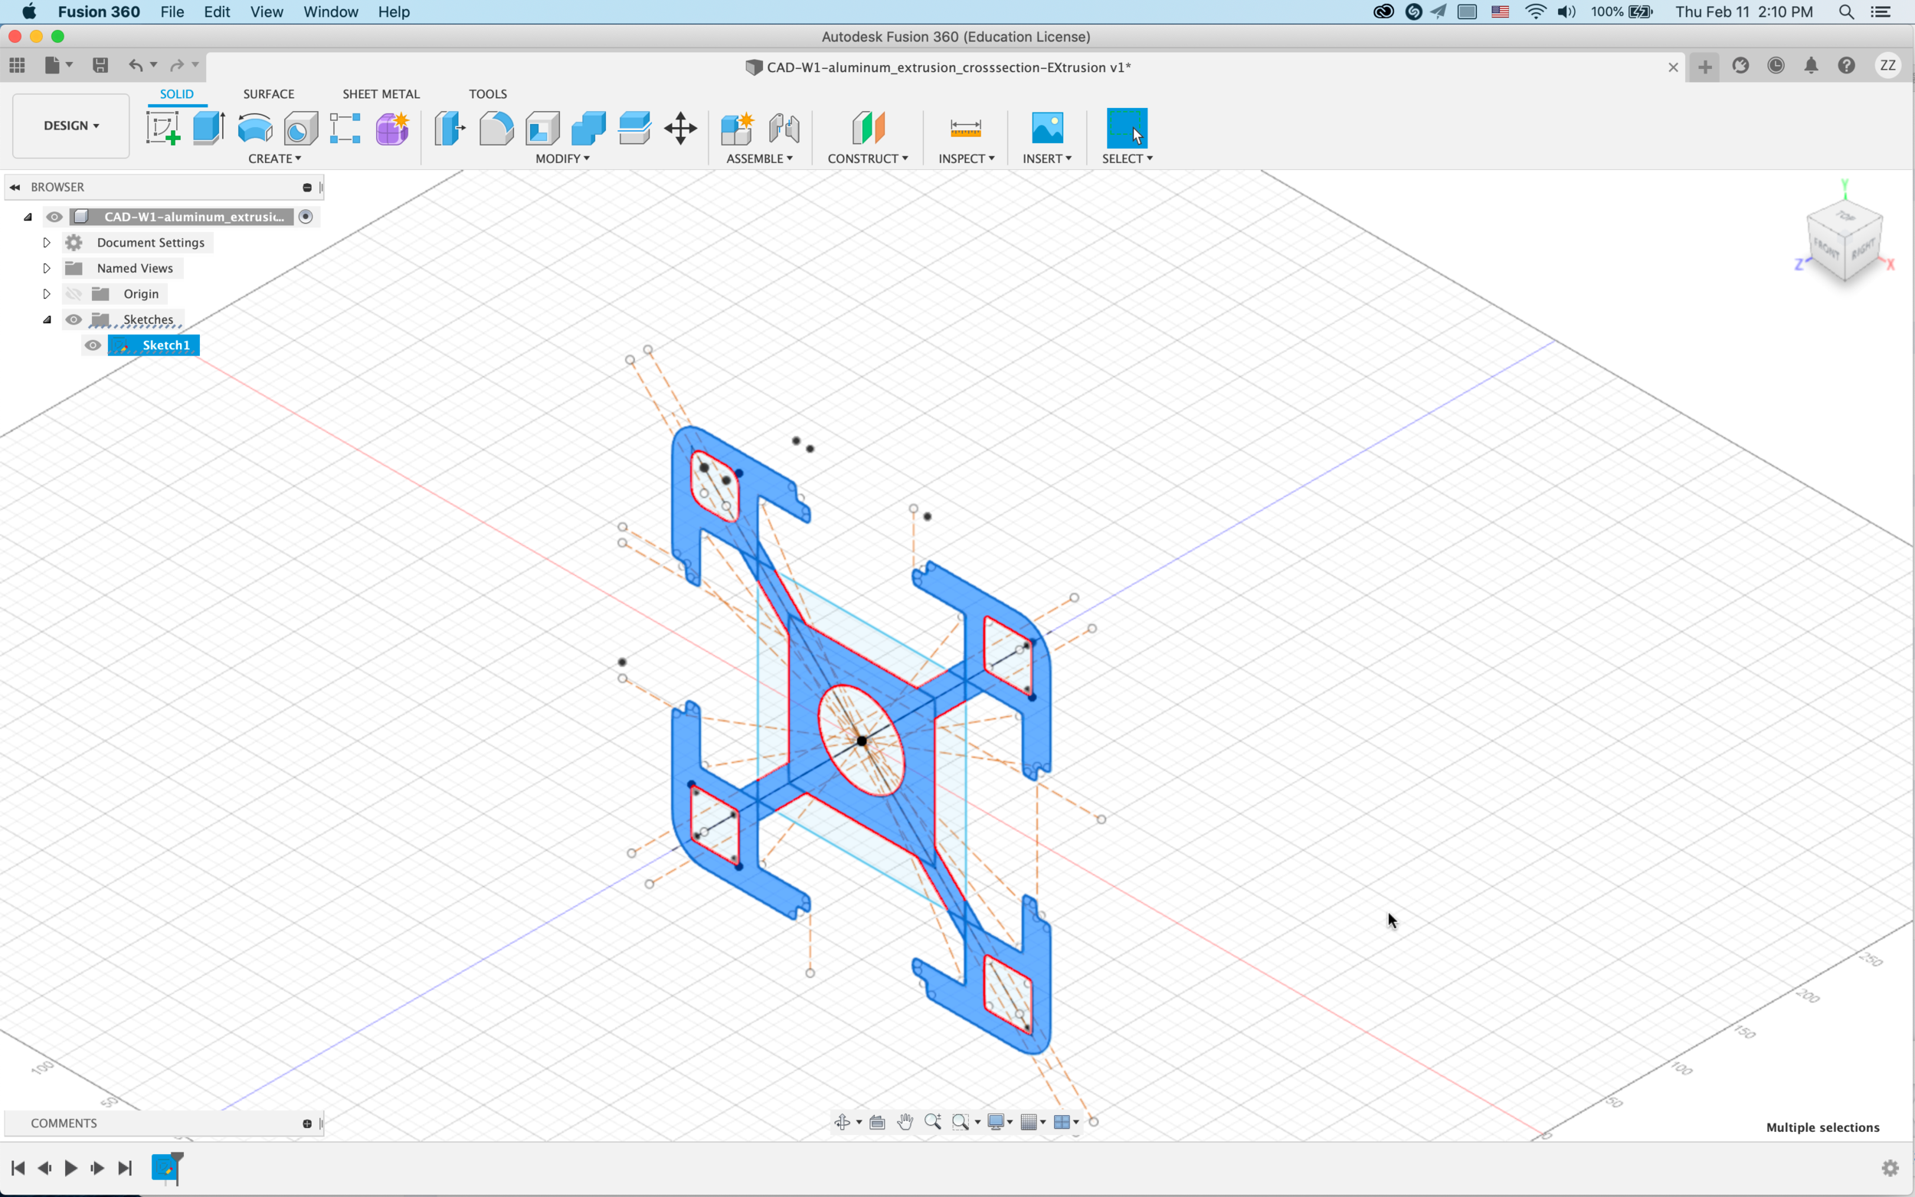Show the hidden Origin folder
This screenshot has width=1915, height=1197.
[74, 294]
